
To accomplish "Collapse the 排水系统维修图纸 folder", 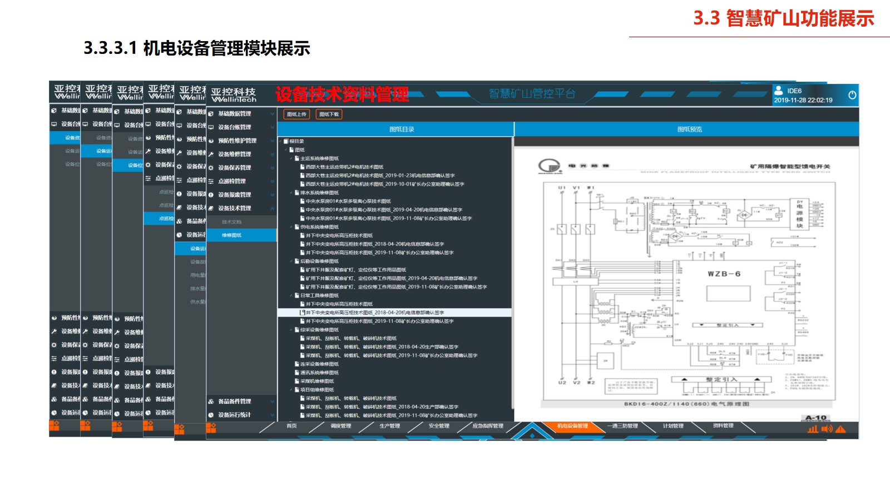I will pyautogui.click(x=291, y=193).
